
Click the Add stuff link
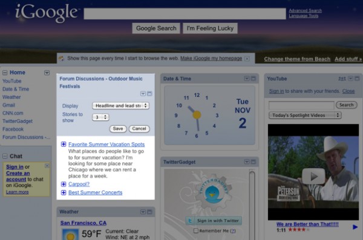click(x=348, y=59)
